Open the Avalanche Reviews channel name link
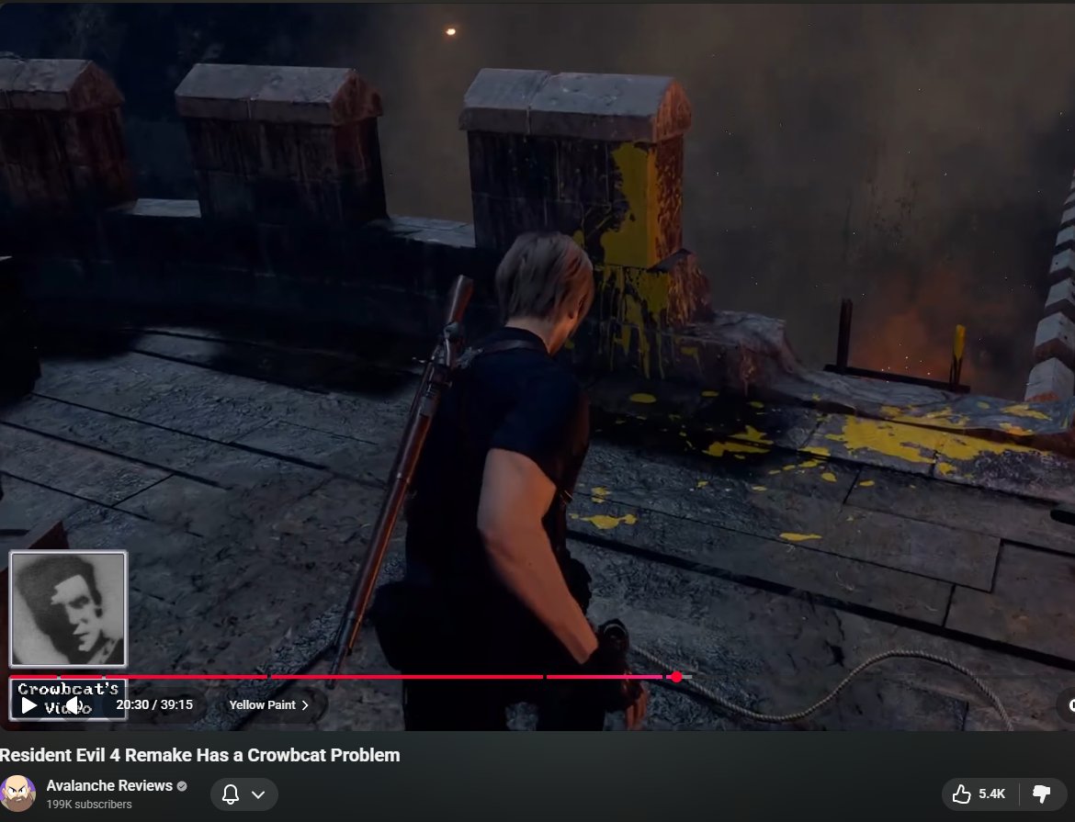 point(109,785)
